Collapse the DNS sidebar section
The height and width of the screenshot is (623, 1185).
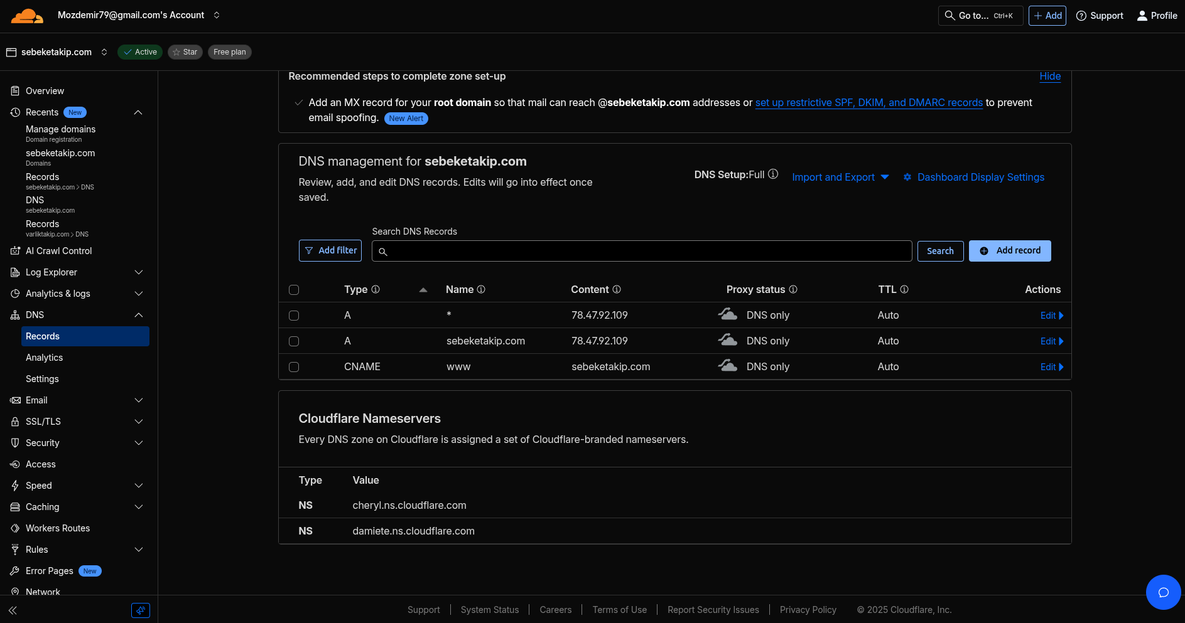139,315
